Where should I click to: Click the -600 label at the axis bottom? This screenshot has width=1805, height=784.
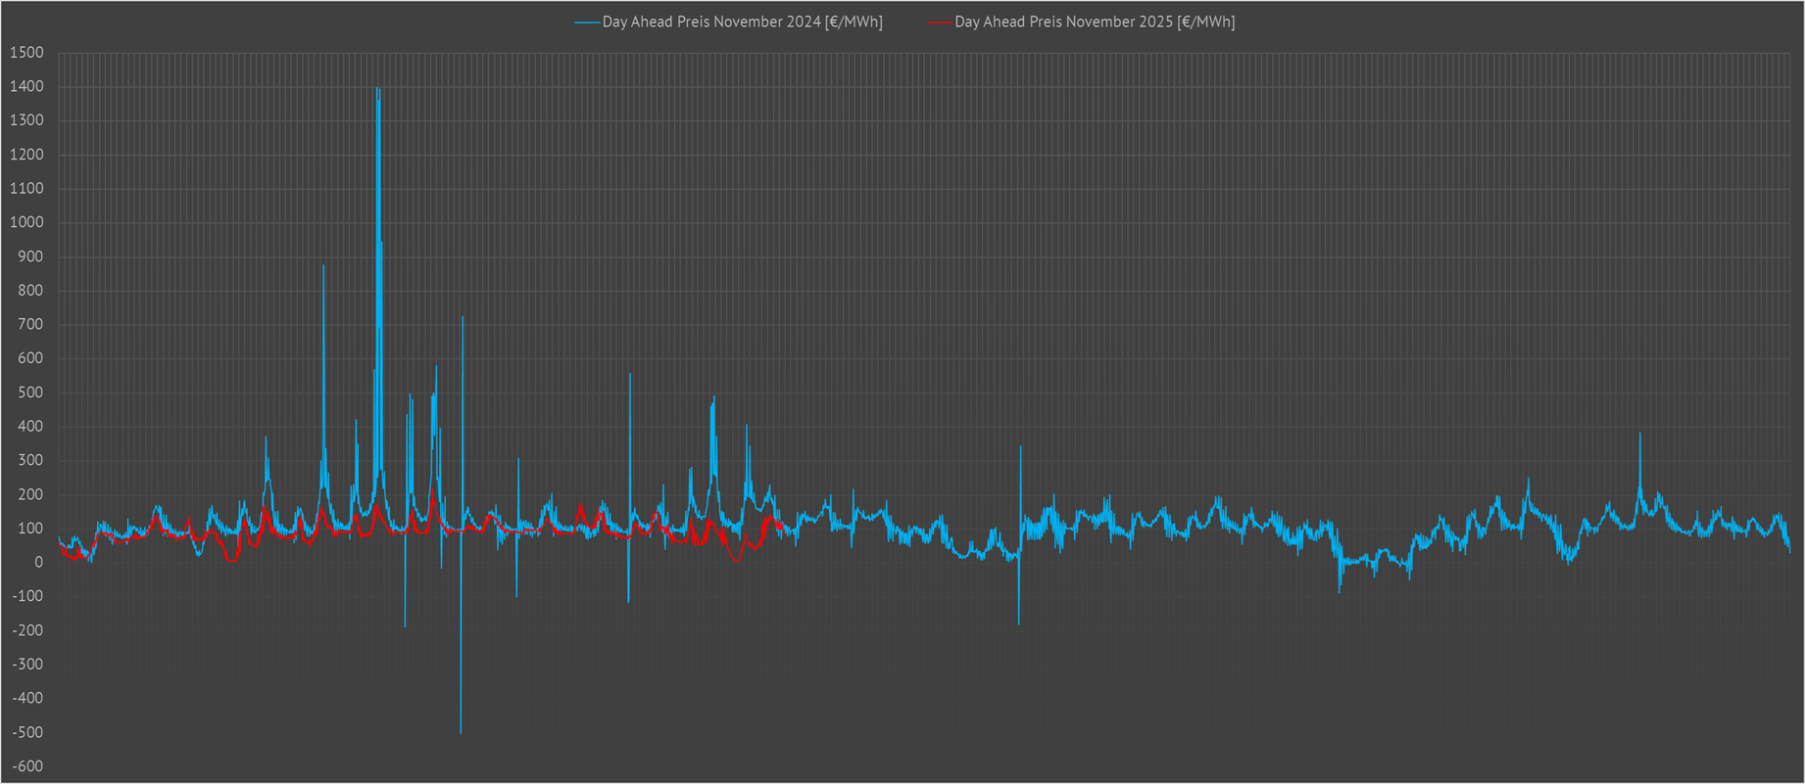(x=27, y=766)
